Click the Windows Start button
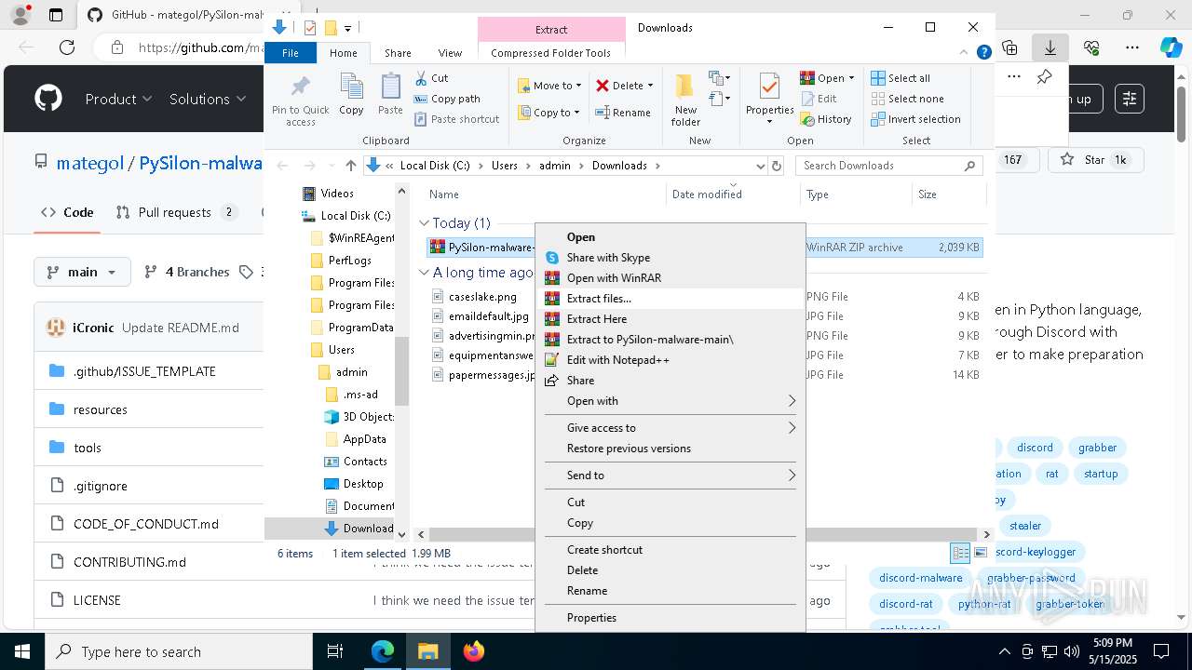1192x670 pixels. [x=22, y=651]
